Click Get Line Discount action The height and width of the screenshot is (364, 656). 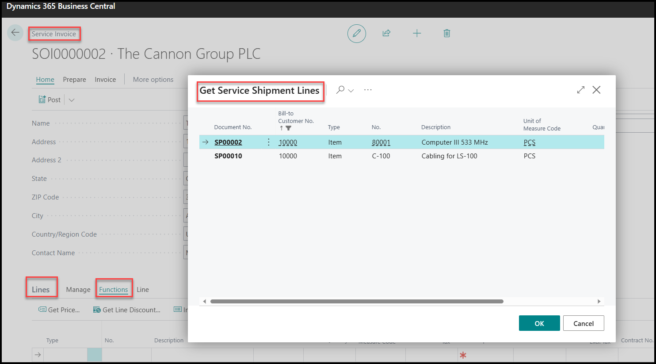tap(127, 310)
